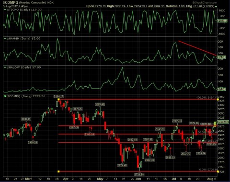Screen dimensions: 230x182
Task: Click the Chg +31.46 (+1.06%) value
Action: (200, 6)
